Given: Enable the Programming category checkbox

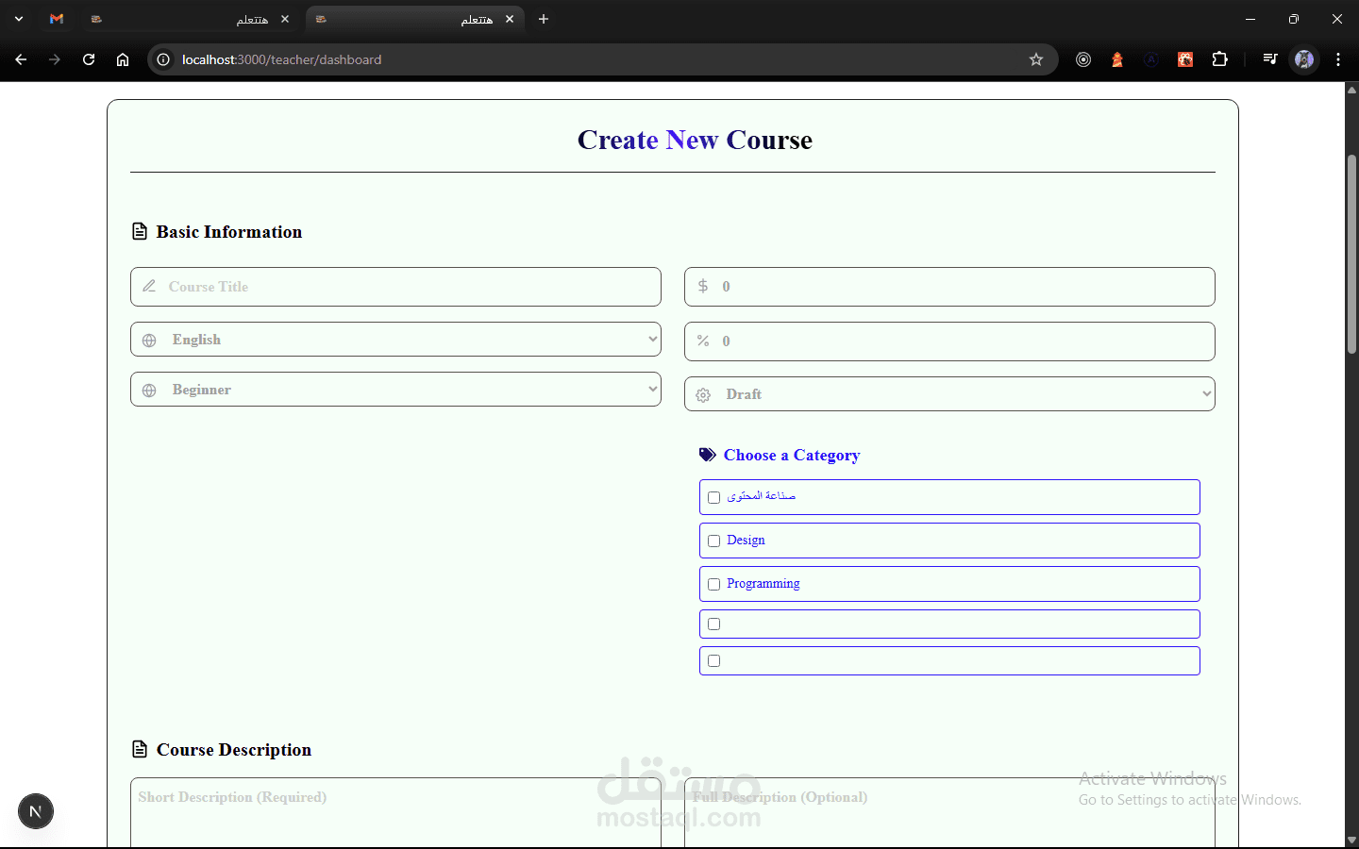Looking at the screenshot, I should coord(714,584).
